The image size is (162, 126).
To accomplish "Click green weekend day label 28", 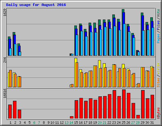I will [x=138, y=123].
